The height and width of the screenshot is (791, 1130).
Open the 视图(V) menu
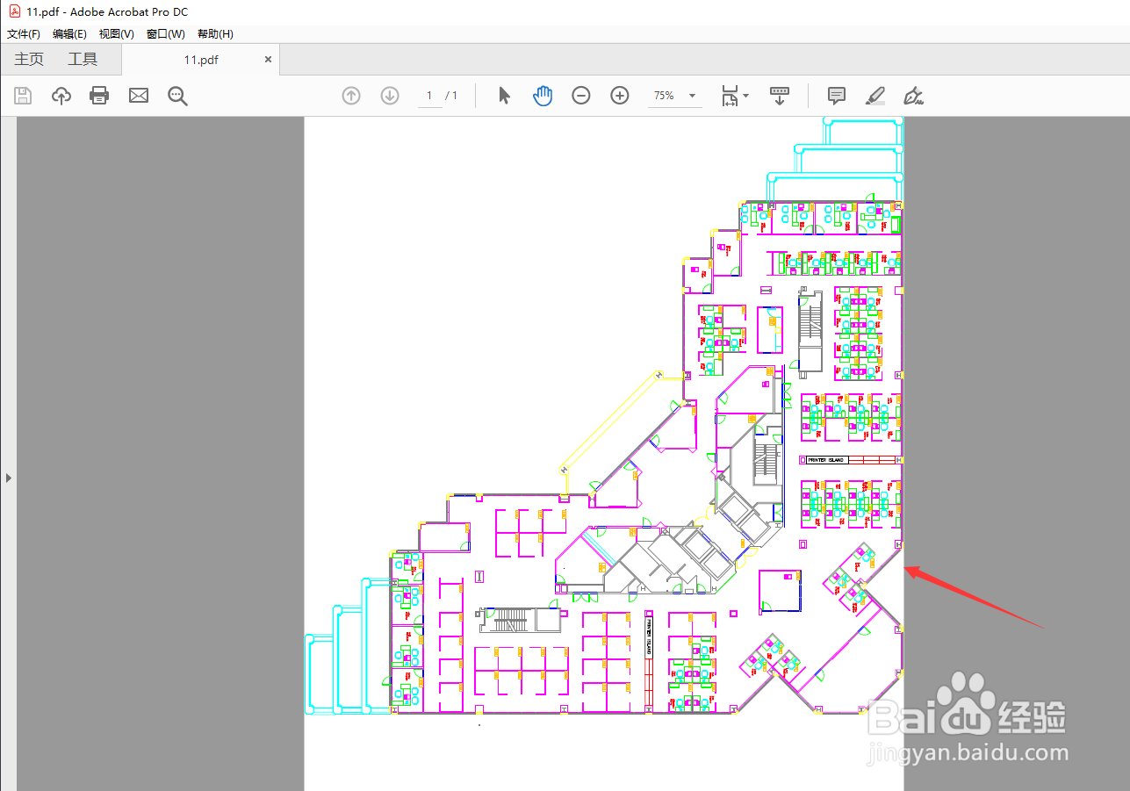coord(116,34)
